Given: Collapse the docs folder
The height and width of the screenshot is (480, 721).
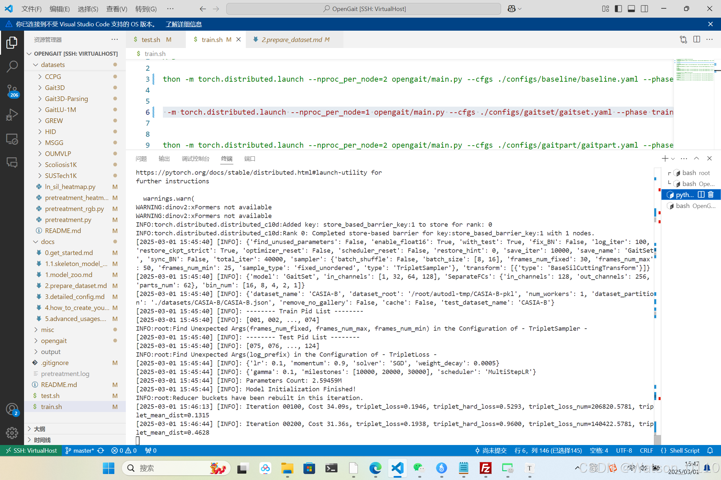Looking at the screenshot, I should (48, 242).
